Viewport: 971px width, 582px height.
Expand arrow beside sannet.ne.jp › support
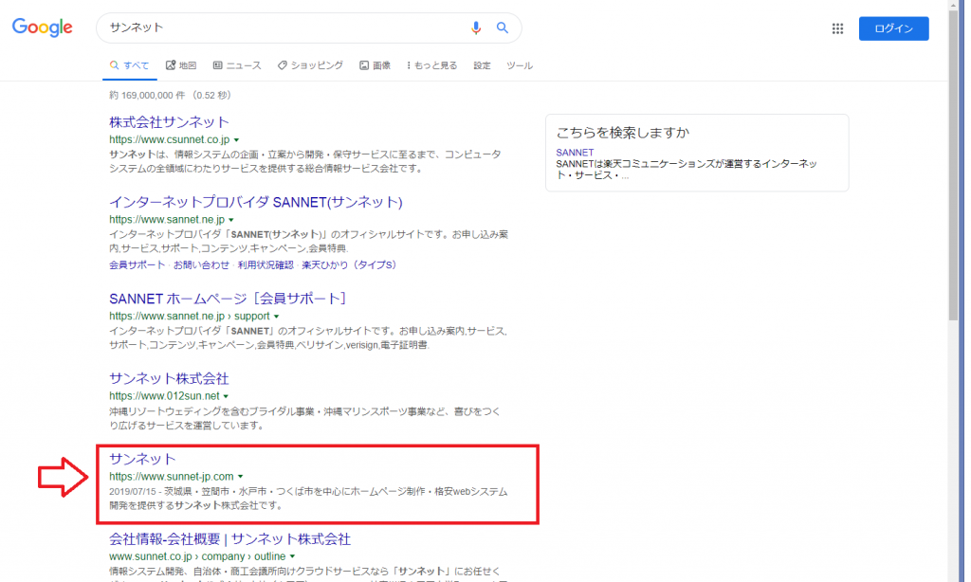277,317
